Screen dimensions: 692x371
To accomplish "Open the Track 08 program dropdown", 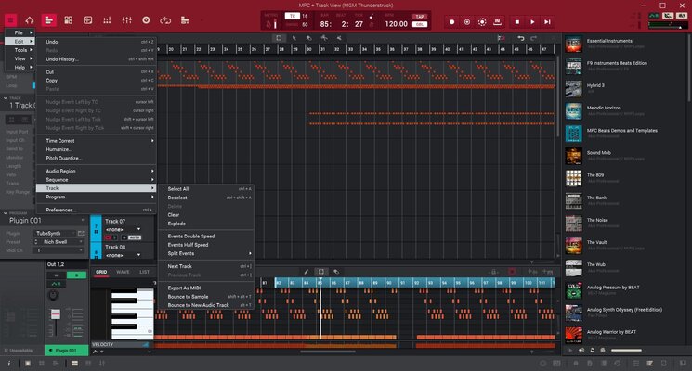I will pos(124,255).
